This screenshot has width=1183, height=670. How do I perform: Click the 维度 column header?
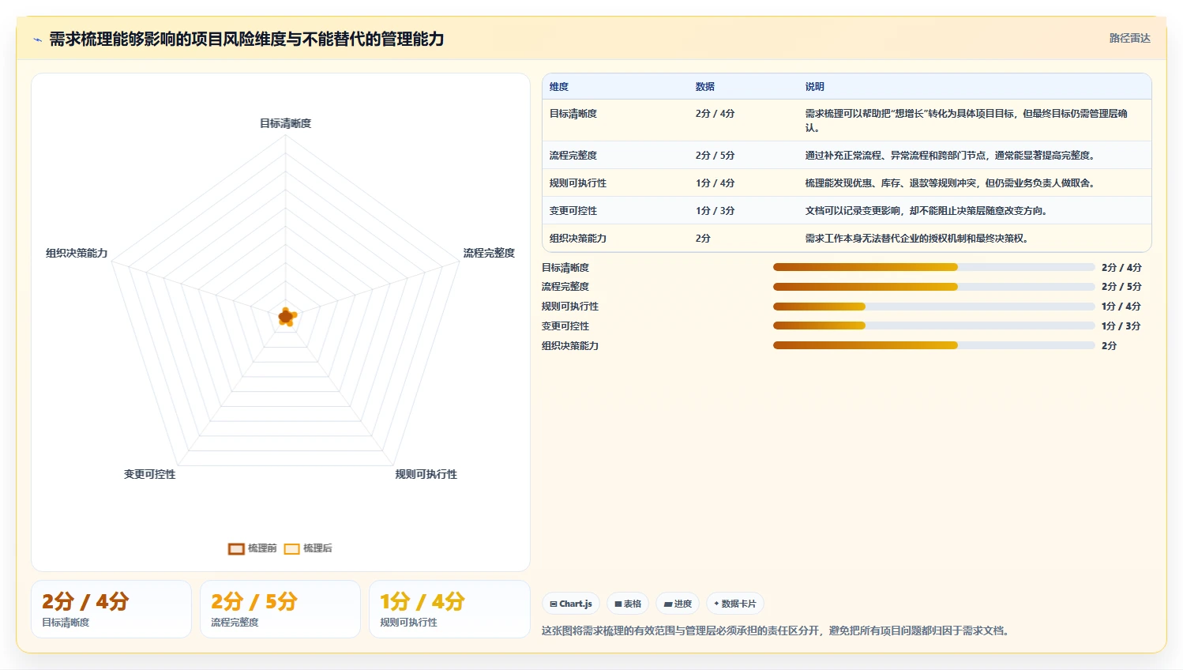click(559, 87)
